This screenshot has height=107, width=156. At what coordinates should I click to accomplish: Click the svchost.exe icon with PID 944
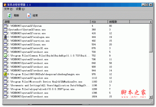point(5,70)
